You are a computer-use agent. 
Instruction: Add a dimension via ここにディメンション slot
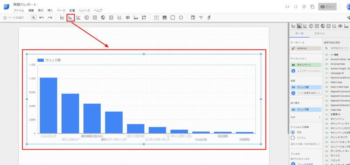click(306, 70)
